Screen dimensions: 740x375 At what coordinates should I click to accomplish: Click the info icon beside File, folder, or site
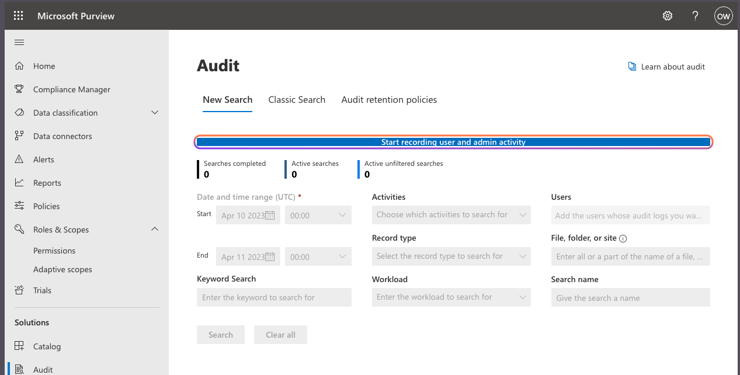point(623,238)
